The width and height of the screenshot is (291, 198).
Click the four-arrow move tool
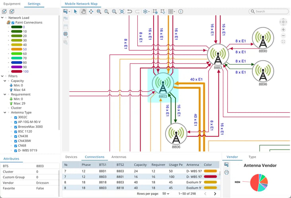[91, 12]
